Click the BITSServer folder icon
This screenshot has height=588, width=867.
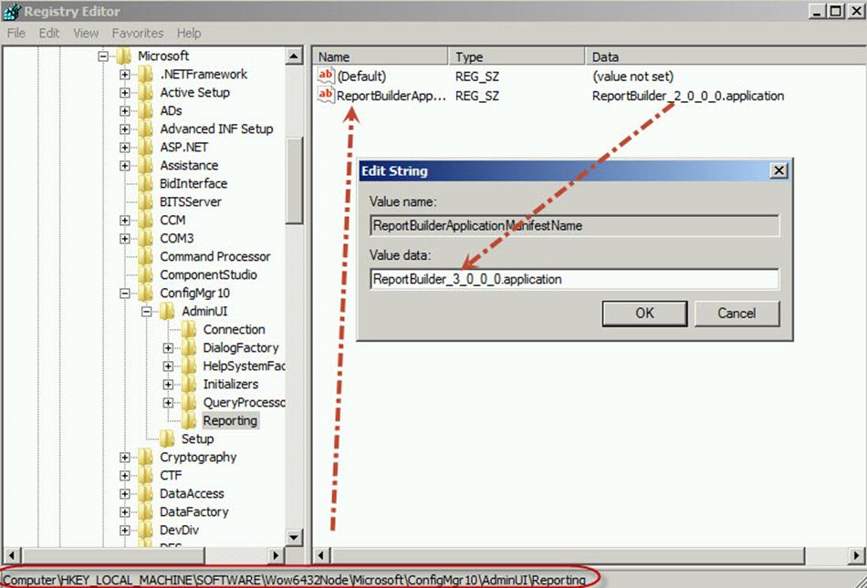[146, 201]
